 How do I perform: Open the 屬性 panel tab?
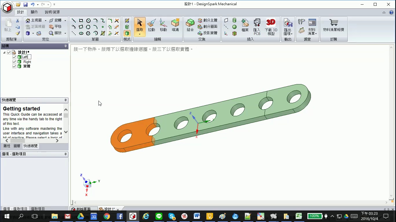pyautogui.click(x=7, y=146)
